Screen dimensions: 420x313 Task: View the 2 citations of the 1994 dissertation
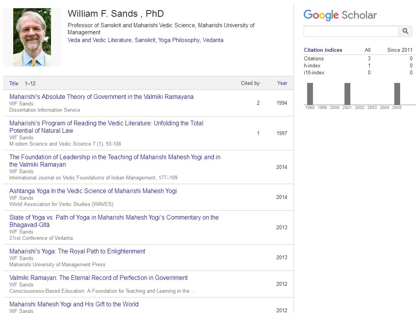coord(258,103)
